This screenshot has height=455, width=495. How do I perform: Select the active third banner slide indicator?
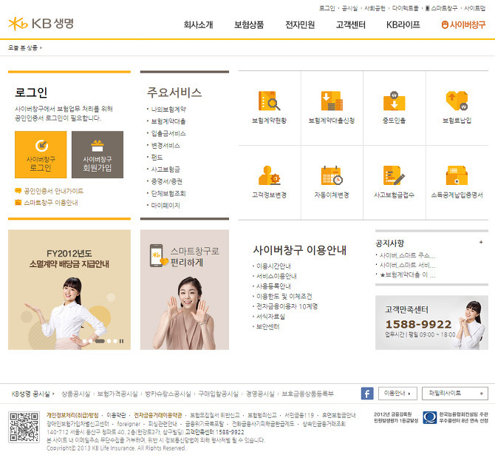click(100, 341)
